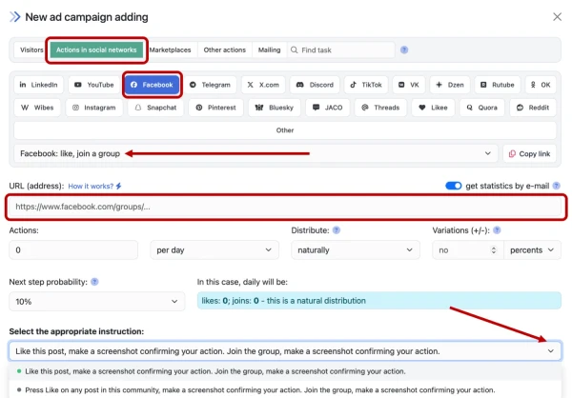Open the Mailing tab
This screenshot has height=398, width=572.
click(x=269, y=50)
